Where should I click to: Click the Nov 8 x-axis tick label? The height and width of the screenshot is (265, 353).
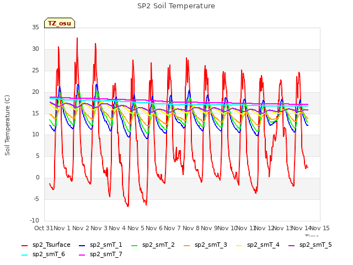(x=191, y=228)
